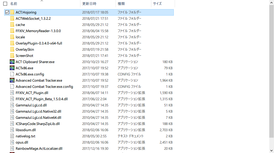Screen dimensions: 274x153
Task: Click the libsodium.dll file icon
Action: click(x=12, y=130)
